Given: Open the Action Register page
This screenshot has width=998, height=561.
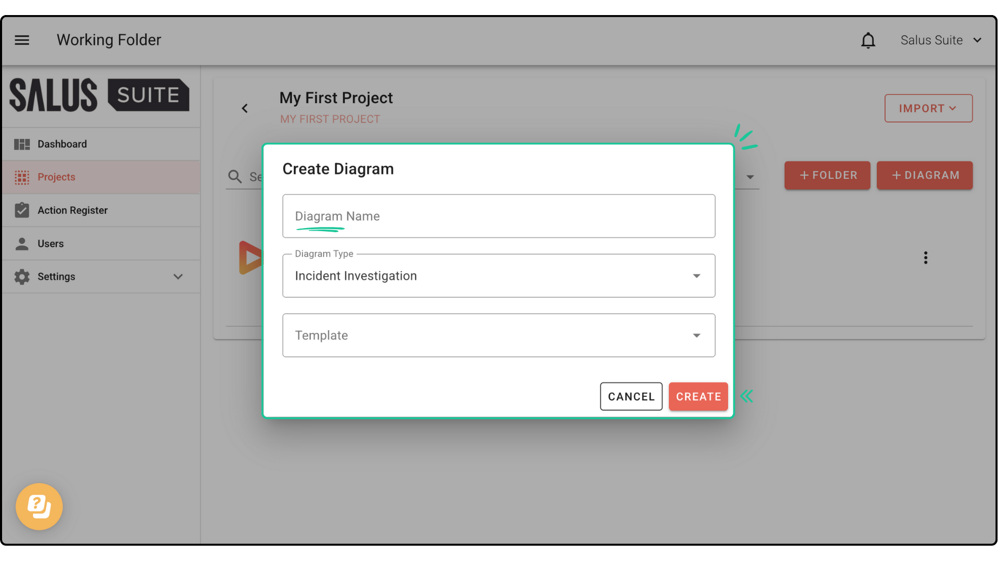Looking at the screenshot, I should point(72,210).
